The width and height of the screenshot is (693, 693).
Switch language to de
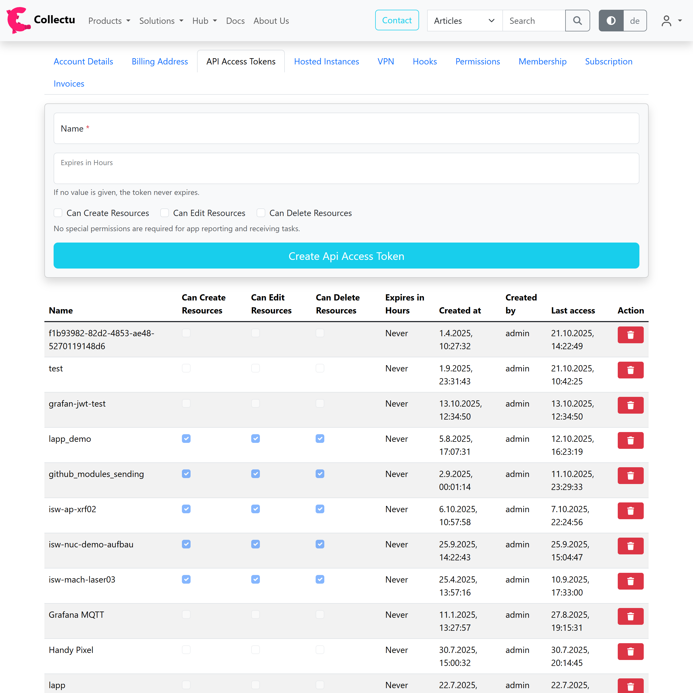634,21
